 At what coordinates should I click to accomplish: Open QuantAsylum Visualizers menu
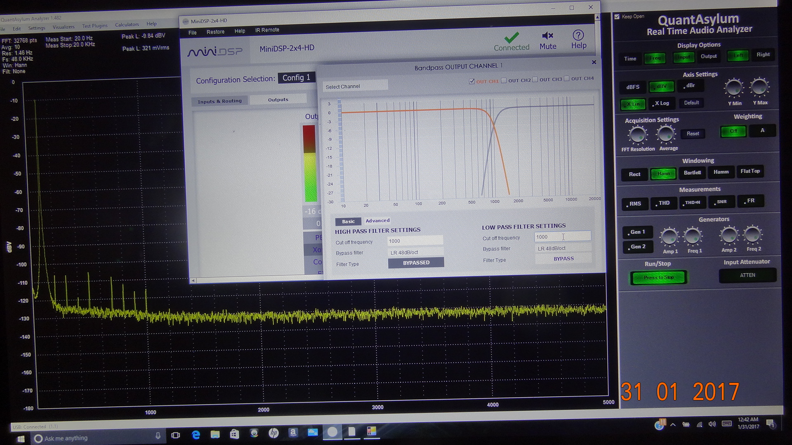(64, 27)
